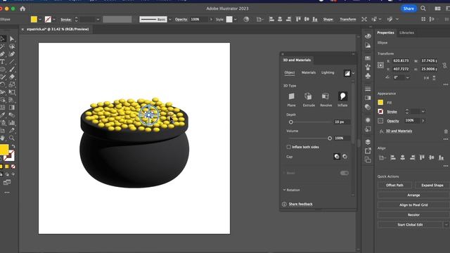Click the Share button
Screen dimensions: 450x253
click(x=409, y=8)
